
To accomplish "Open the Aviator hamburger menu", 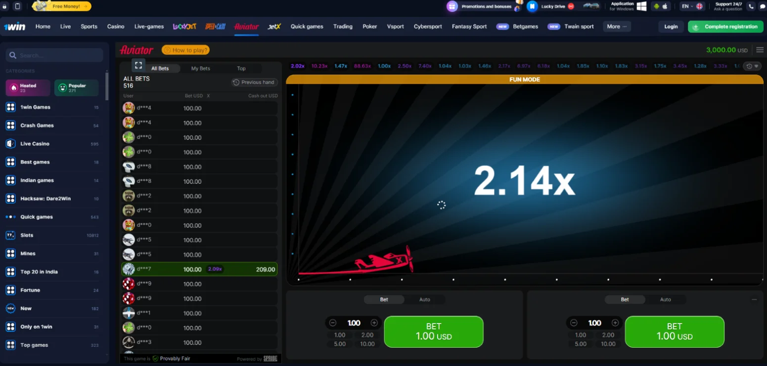I will pyautogui.click(x=760, y=50).
